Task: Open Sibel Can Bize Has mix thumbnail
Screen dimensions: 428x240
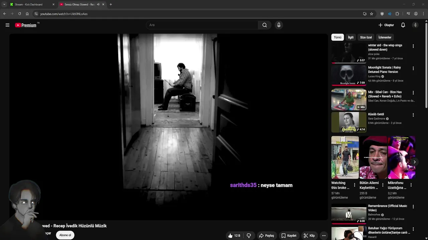Action: click(x=349, y=99)
